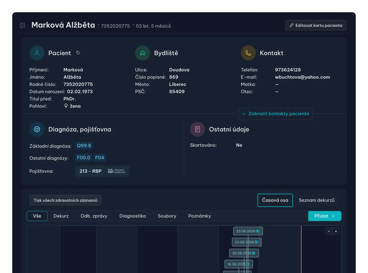This screenshot has width=368, height=273.
Task: Switch to Seznam dekurzů view
Action: (x=317, y=200)
